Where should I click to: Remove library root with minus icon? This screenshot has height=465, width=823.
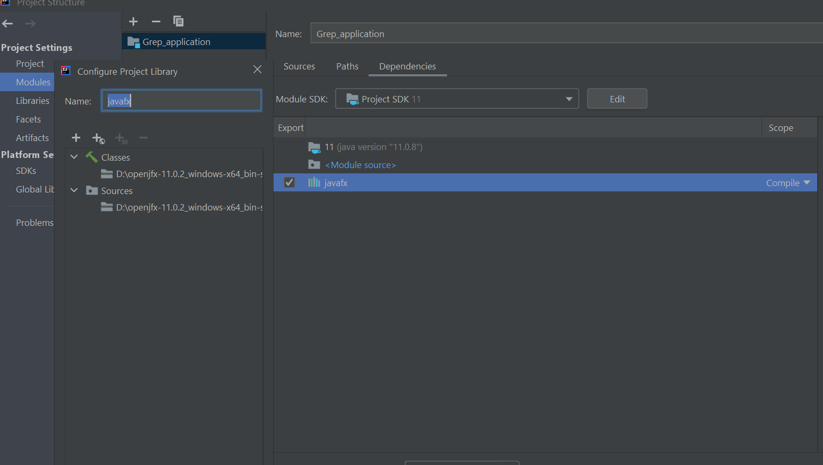click(143, 138)
